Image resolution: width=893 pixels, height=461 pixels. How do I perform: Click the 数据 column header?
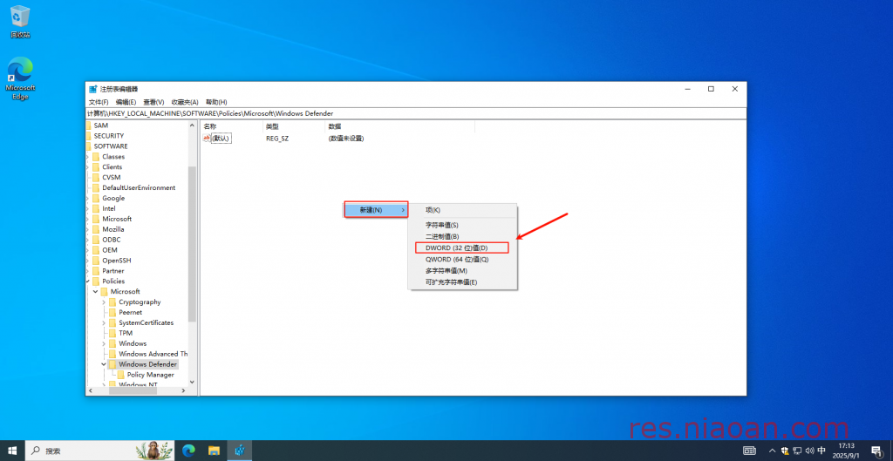click(x=399, y=126)
